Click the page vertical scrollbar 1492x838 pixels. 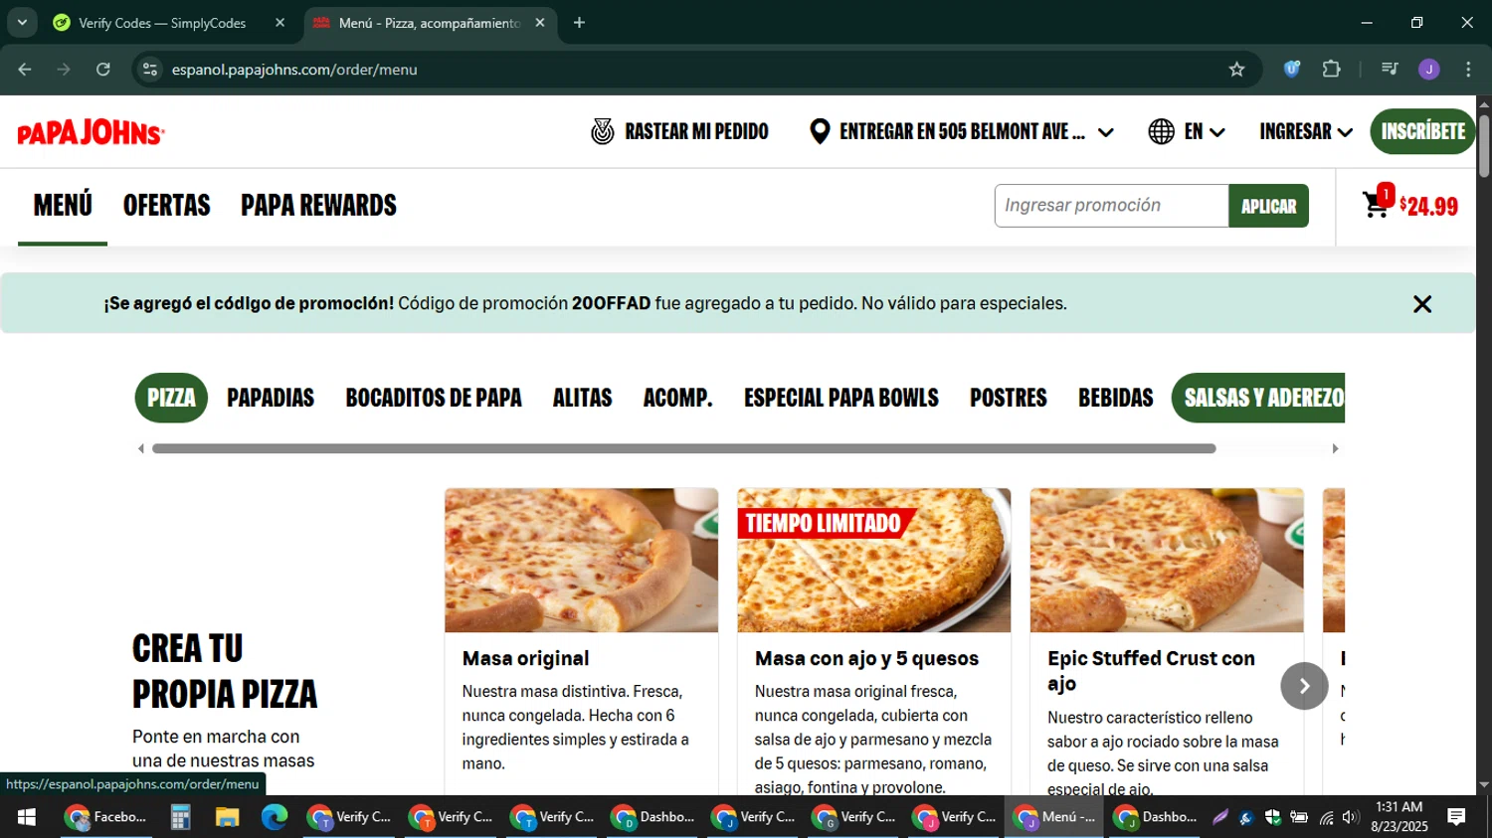1484,146
